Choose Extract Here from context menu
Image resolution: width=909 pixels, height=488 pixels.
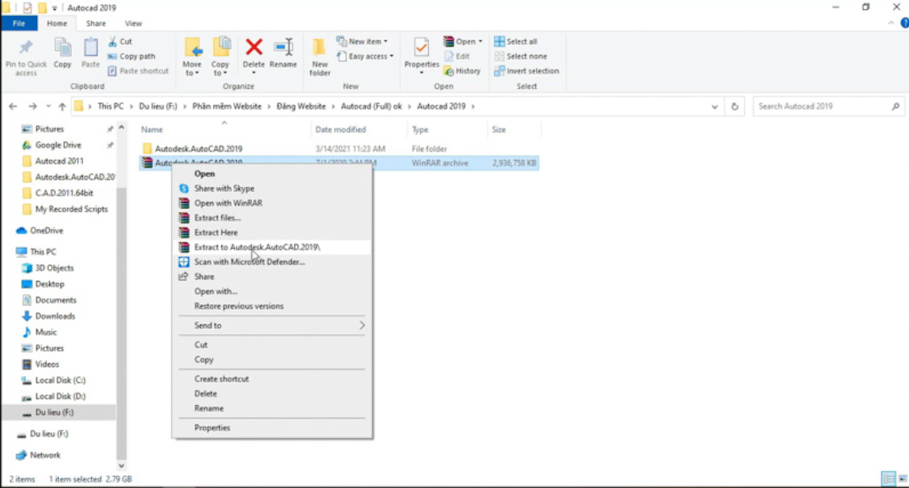(216, 233)
